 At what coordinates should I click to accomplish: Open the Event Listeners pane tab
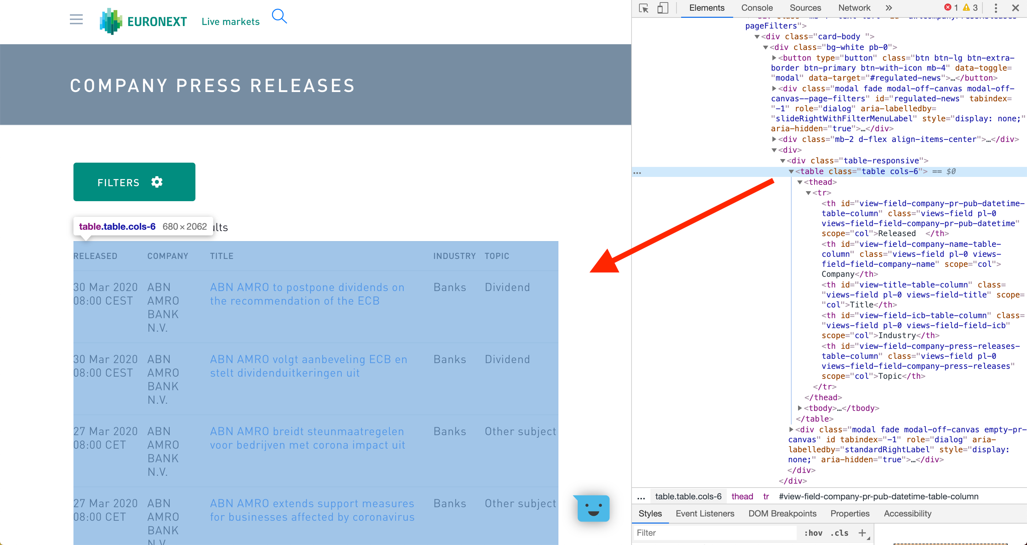coord(705,514)
